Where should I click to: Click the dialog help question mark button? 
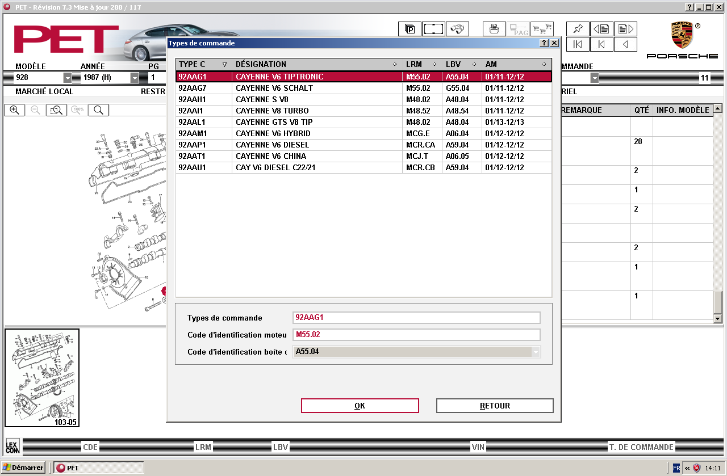pyautogui.click(x=544, y=43)
